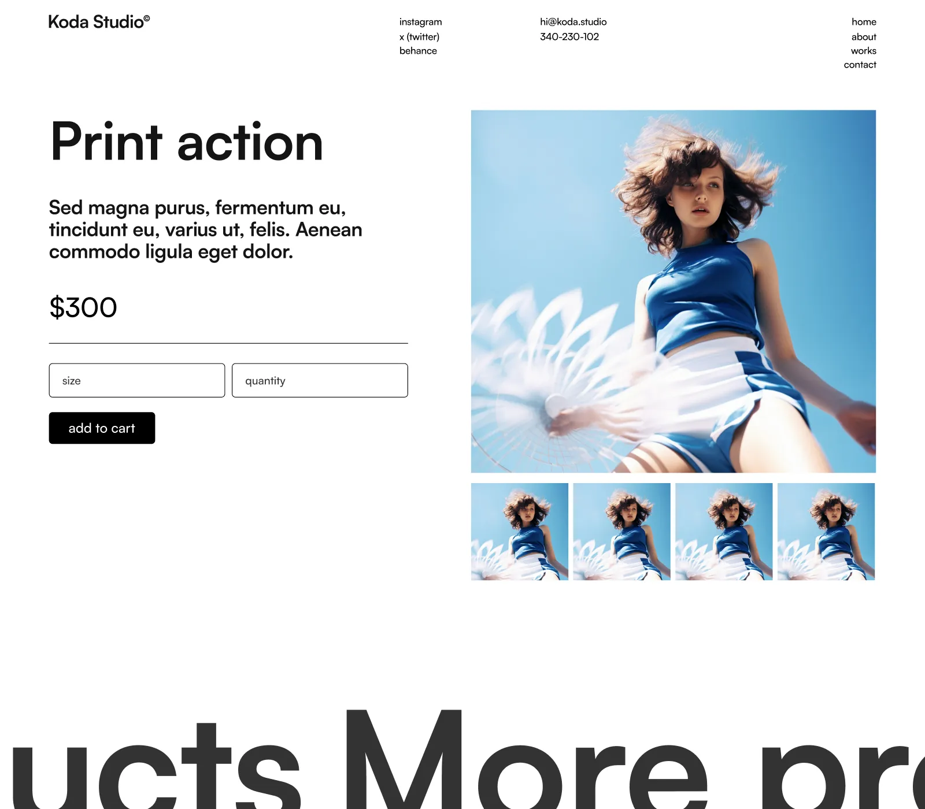
Task: Go to the home menu item
Action: click(864, 22)
